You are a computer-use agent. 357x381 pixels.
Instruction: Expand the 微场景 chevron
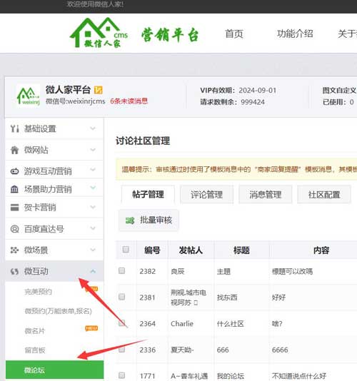pyautogui.click(x=93, y=250)
